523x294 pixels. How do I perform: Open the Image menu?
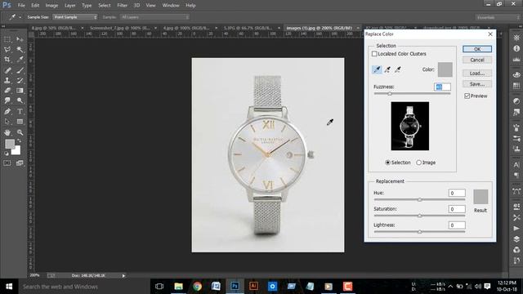pos(51,6)
